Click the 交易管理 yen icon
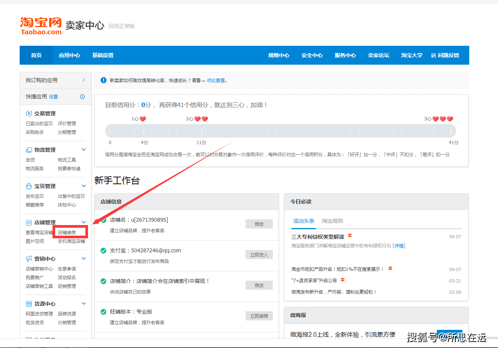Viewport: 498px width, 348px height. (x=29, y=113)
